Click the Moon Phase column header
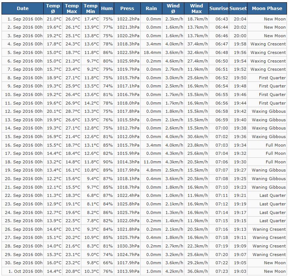Image resolution: width=290 pixels, height=278 pixels. (x=267, y=9)
